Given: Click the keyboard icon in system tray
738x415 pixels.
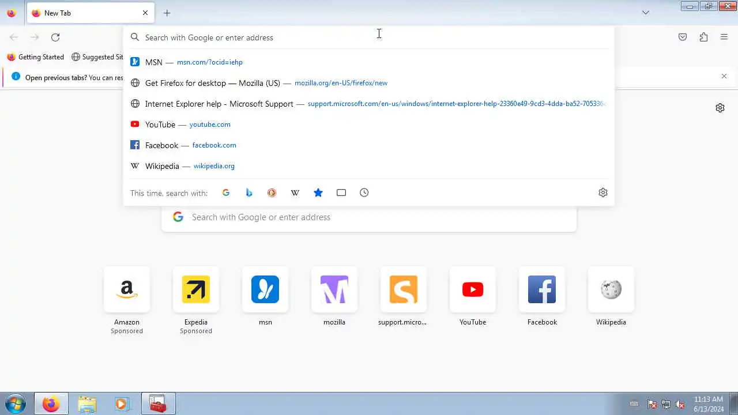Looking at the screenshot, I should 634,404.
